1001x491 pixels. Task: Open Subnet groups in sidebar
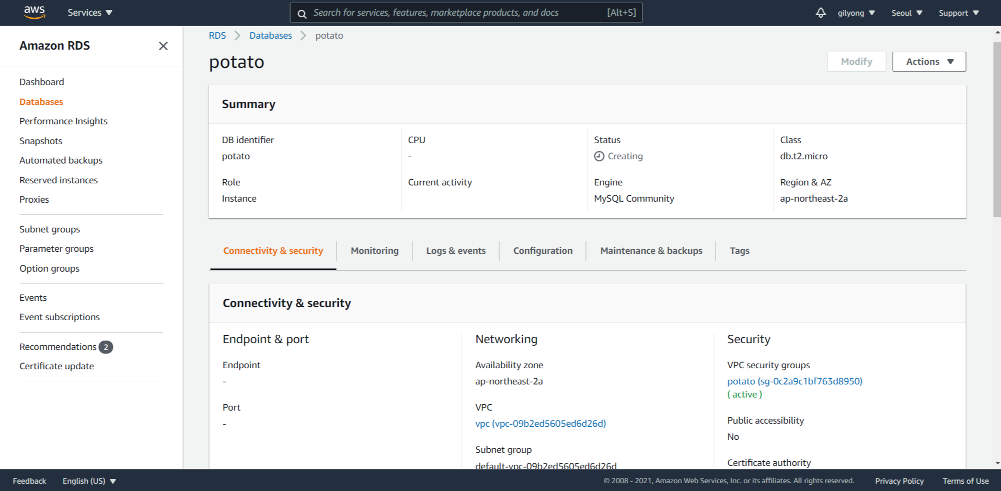pos(50,229)
